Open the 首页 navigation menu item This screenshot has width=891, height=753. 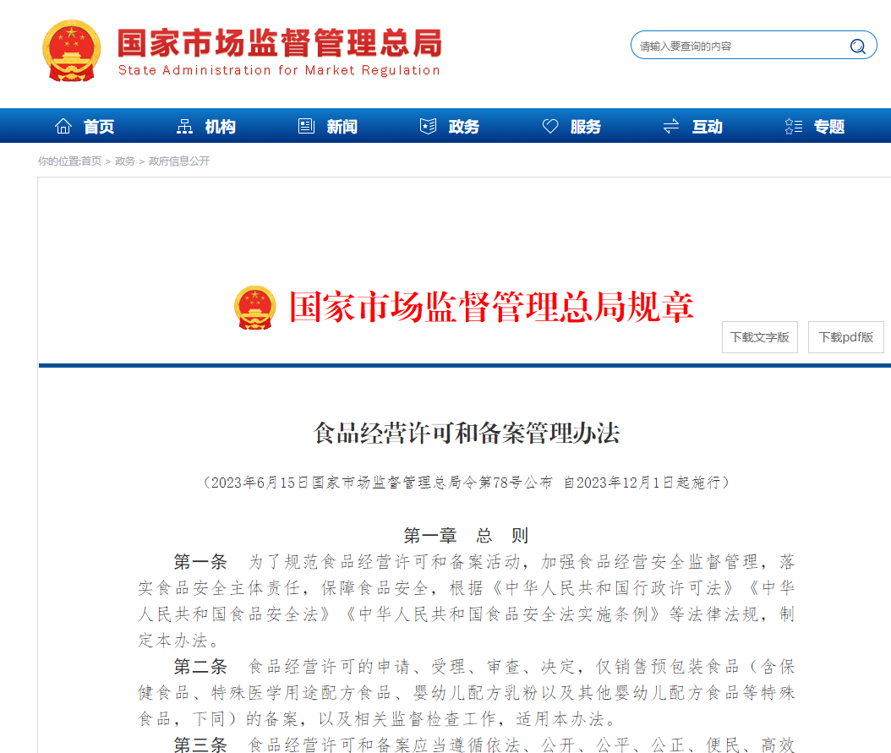[x=99, y=127]
